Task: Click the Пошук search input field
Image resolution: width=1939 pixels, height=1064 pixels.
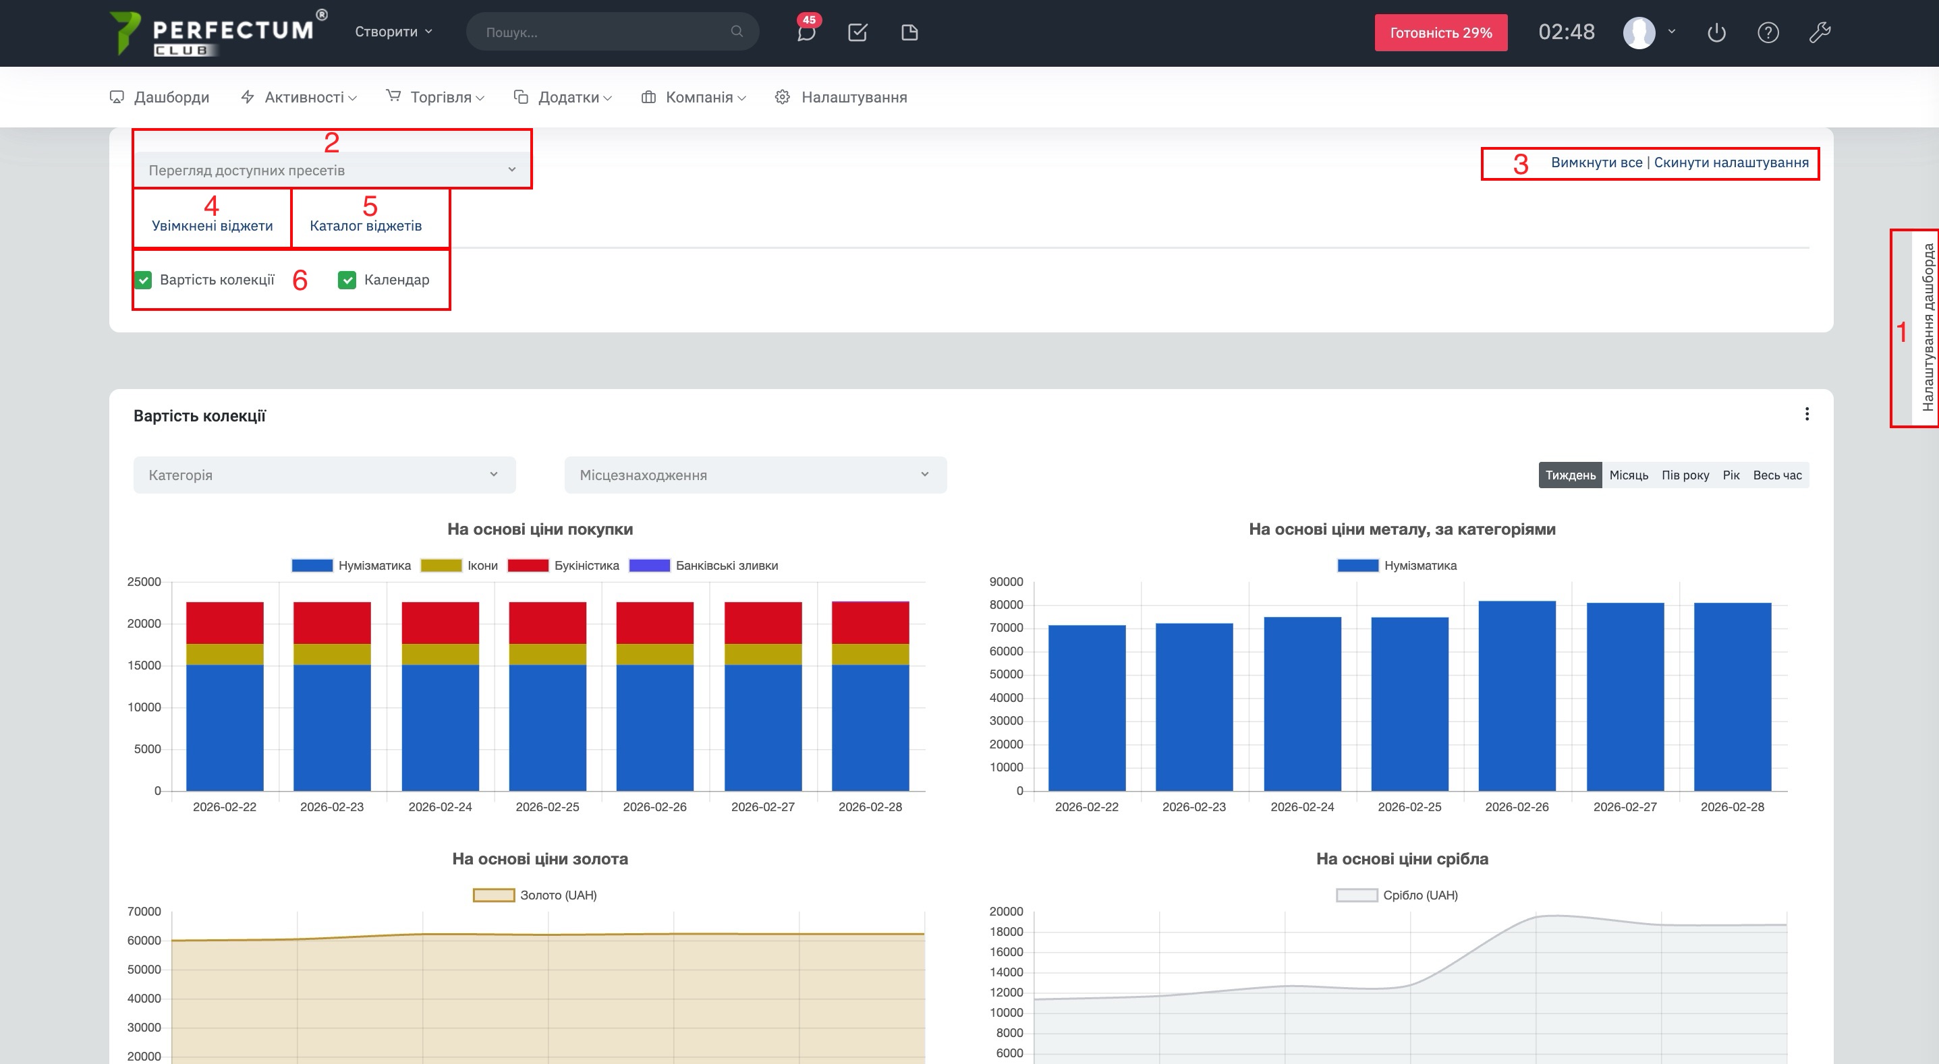Action: tap(602, 32)
